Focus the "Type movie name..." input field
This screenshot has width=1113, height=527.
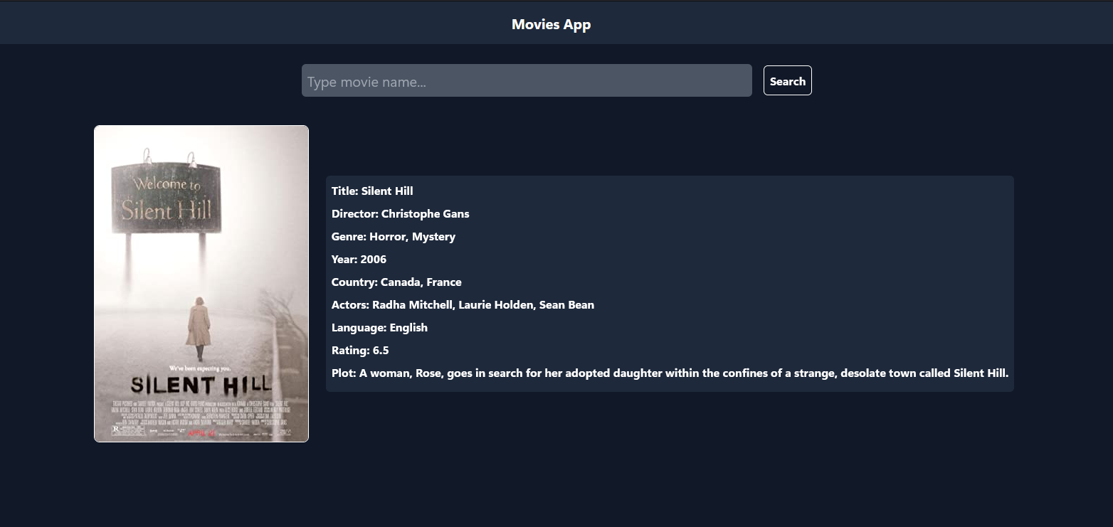point(527,80)
